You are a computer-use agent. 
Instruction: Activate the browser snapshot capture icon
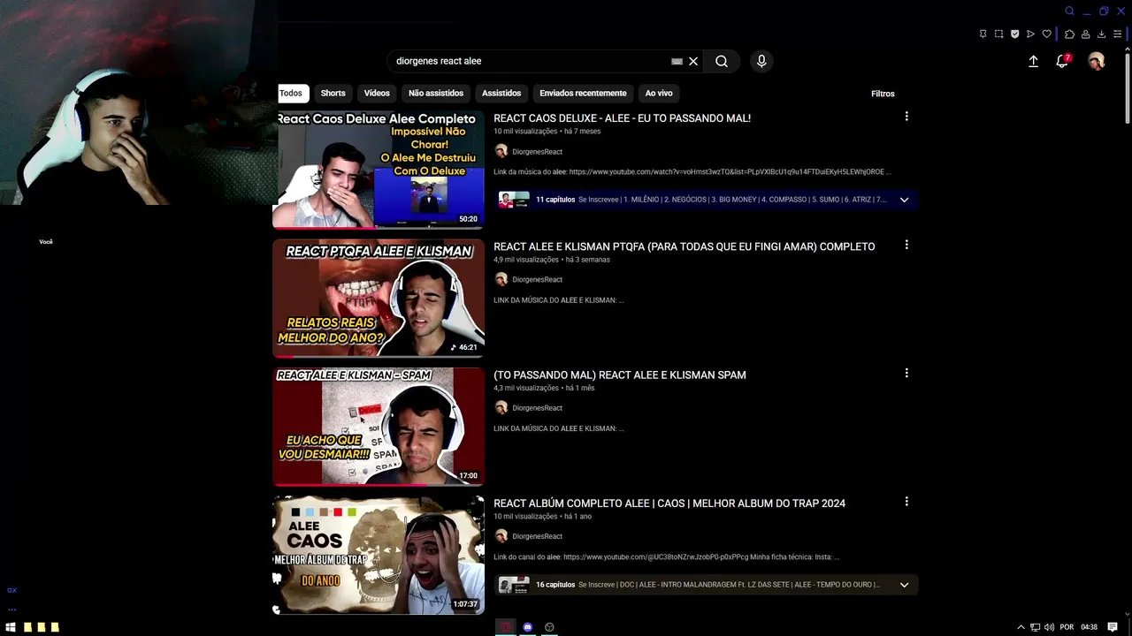[998, 34]
